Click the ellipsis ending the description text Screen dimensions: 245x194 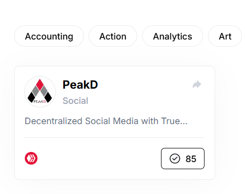point(184,124)
